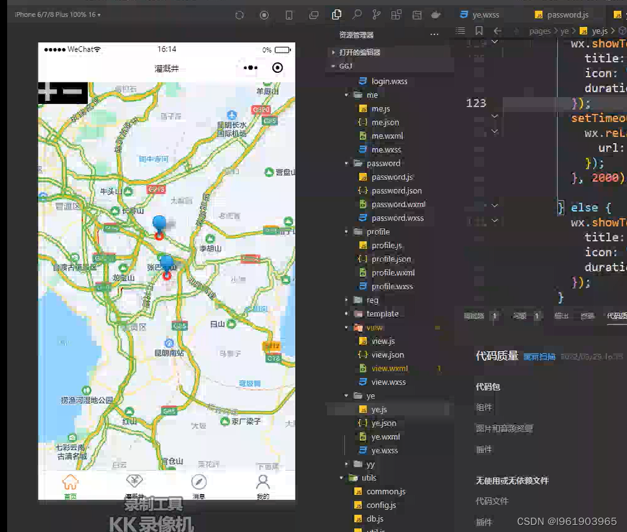
Task: Fold the setTimeout code block
Action: [x=494, y=116]
